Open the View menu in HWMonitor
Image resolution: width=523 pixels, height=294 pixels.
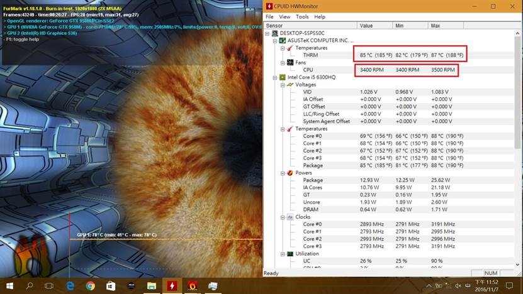pos(284,17)
